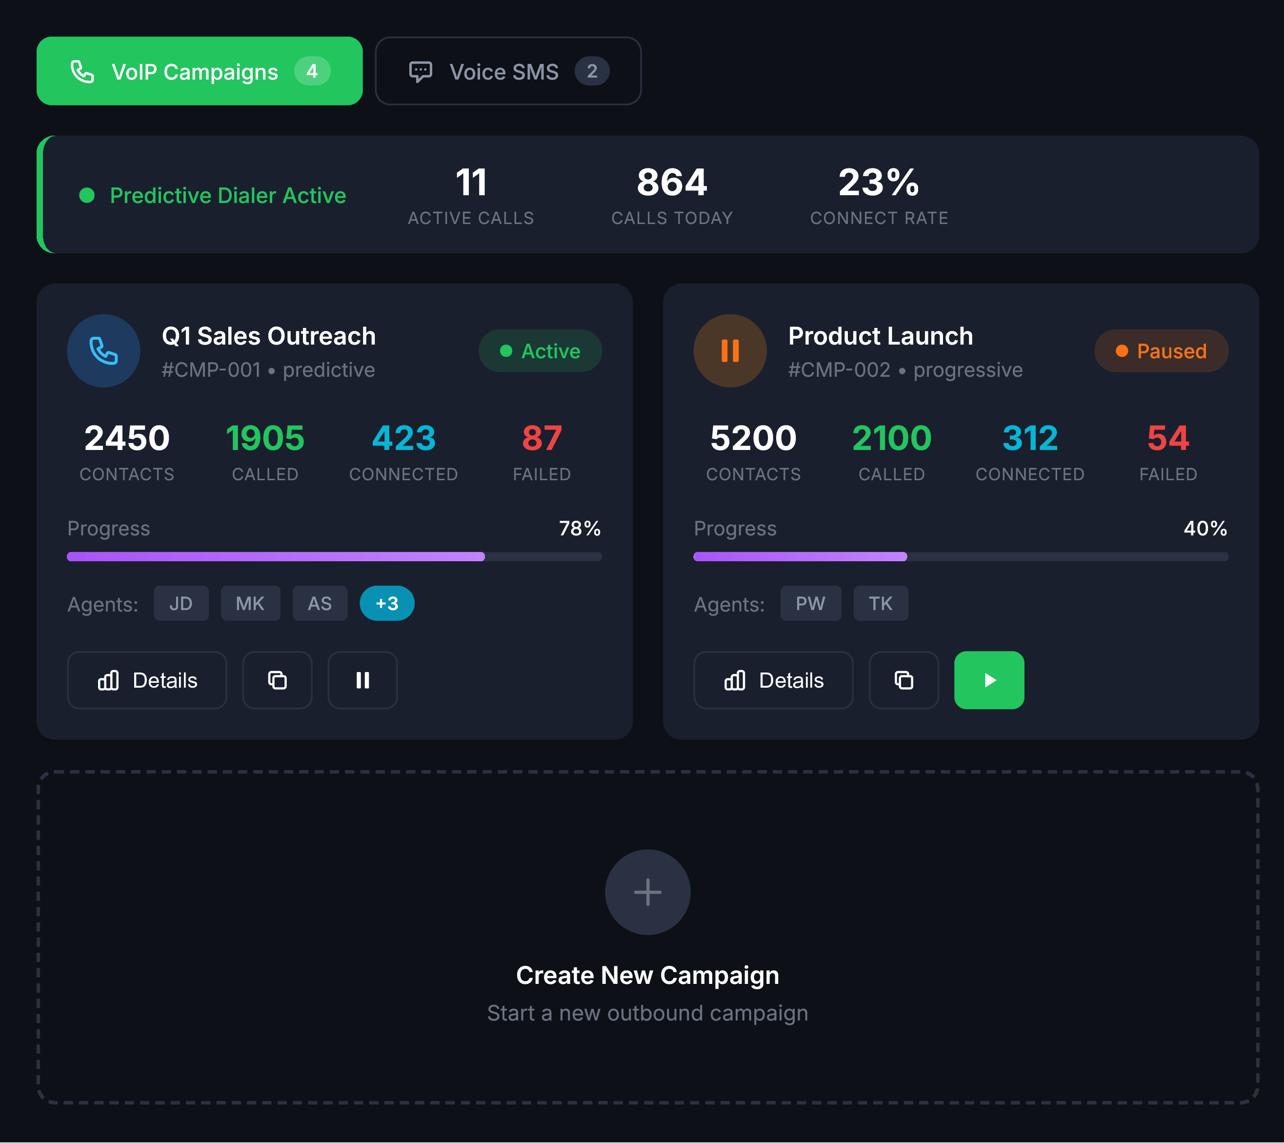The width and height of the screenshot is (1284, 1143).
Task: Expand the +3 agents badge
Action: [x=386, y=603]
